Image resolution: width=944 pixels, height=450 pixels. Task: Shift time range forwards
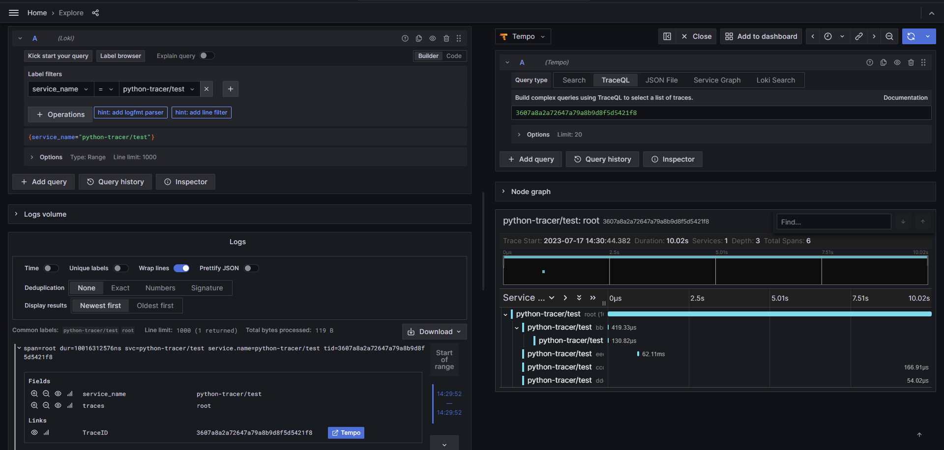(874, 36)
